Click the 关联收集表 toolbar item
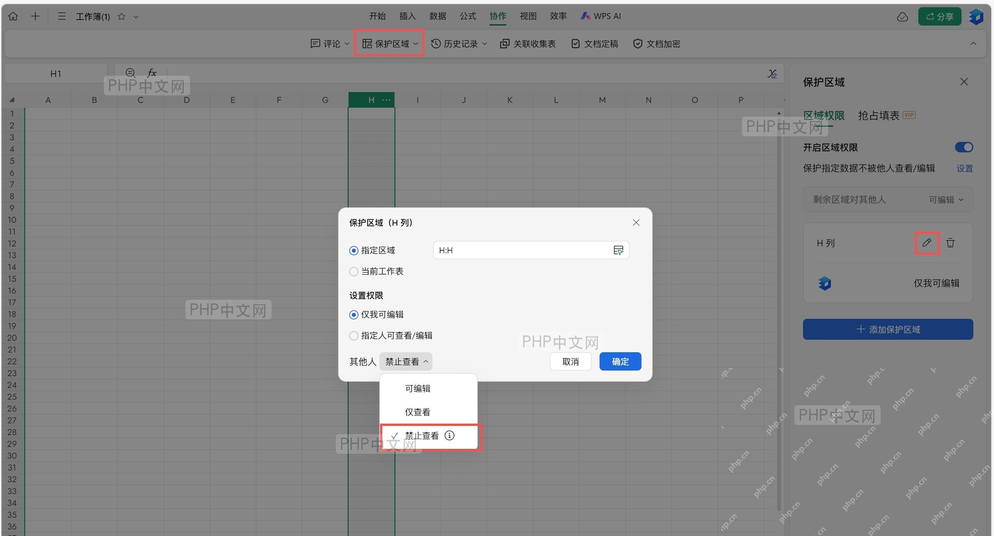Screen dimensions: 994x536 (527, 44)
